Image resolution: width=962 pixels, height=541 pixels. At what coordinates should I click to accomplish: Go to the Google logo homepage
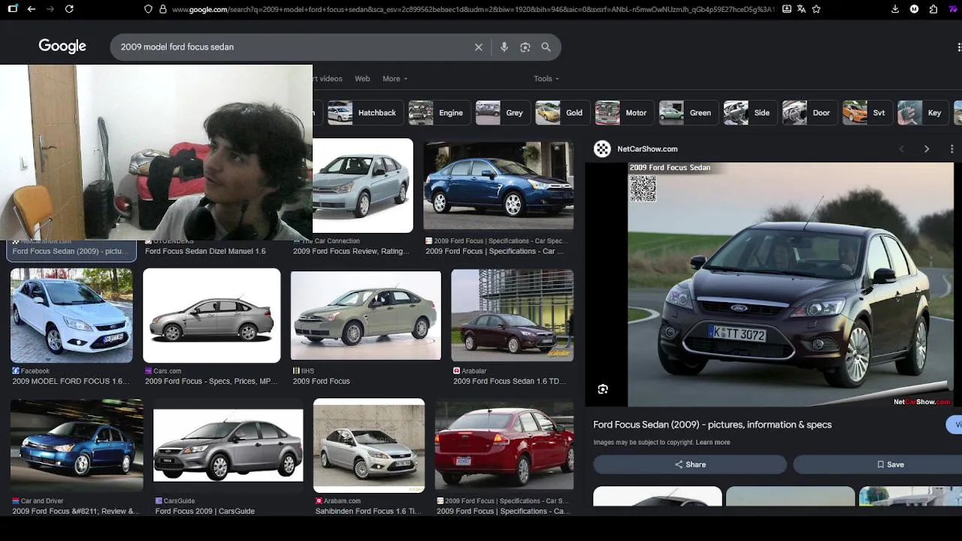(62, 47)
